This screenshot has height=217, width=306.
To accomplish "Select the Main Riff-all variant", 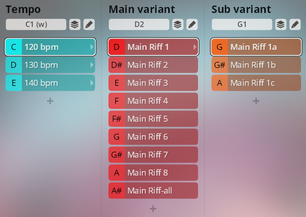I will click(153, 191).
